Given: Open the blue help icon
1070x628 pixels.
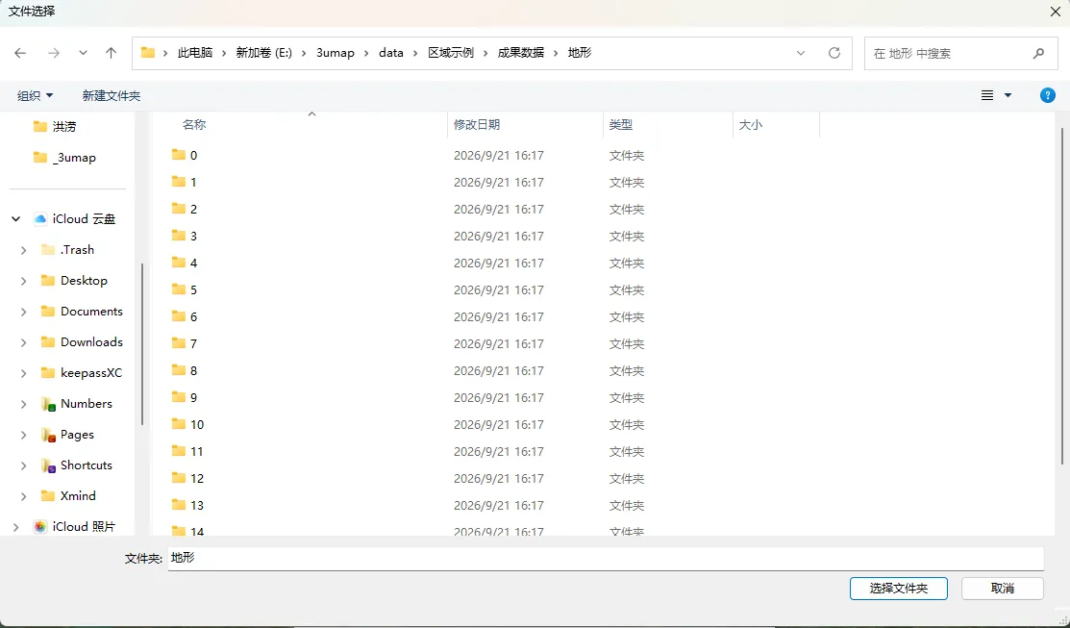Looking at the screenshot, I should point(1048,95).
